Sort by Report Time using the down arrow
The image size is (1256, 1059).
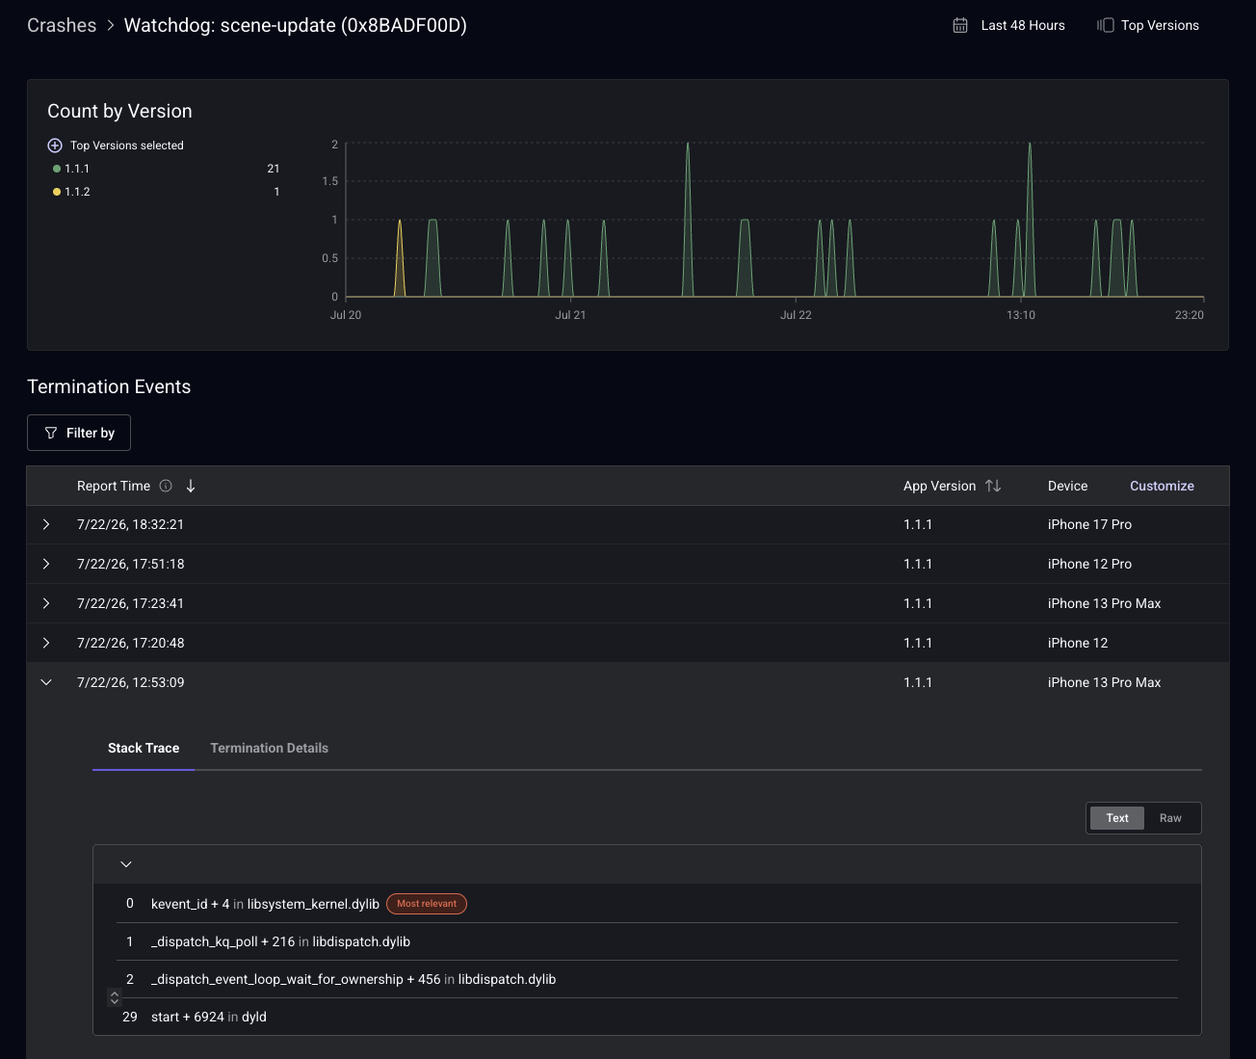pos(191,486)
